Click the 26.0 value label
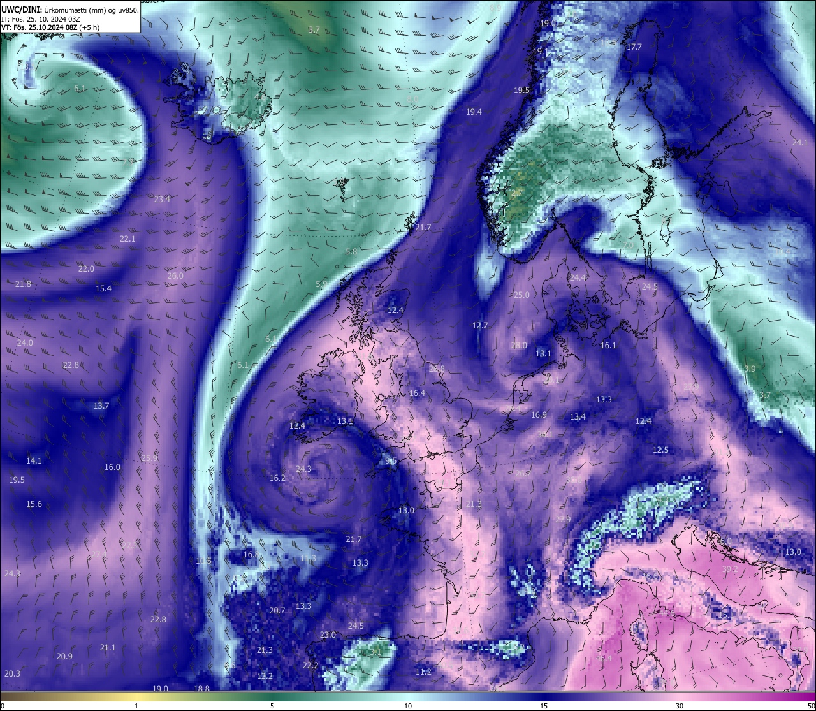Screen dimensions: 816x711 175,275
